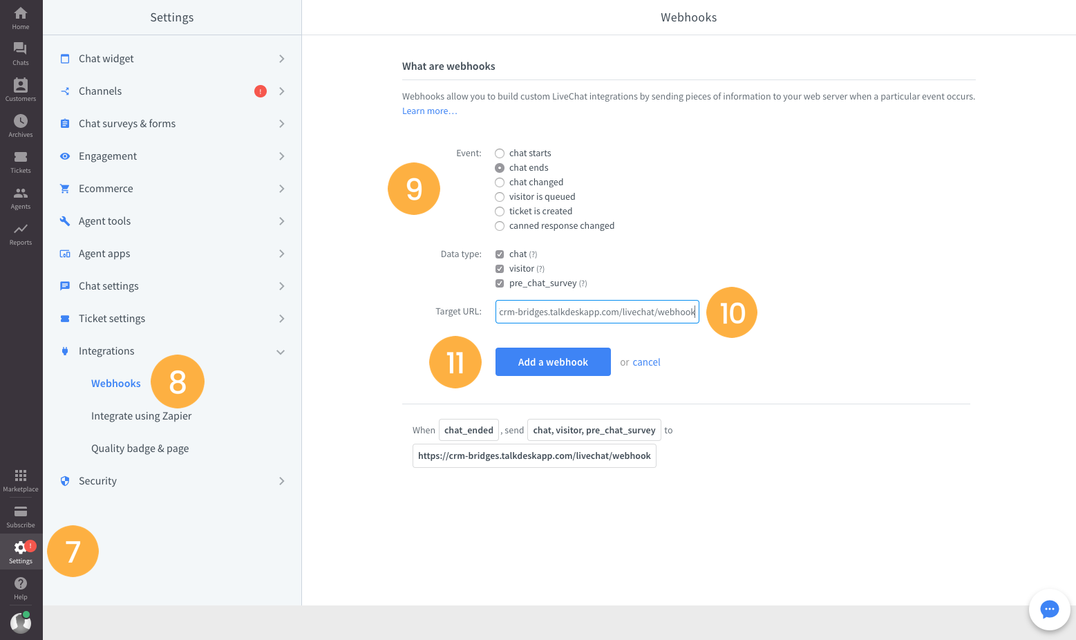
Task: Click the Engagement eye icon
Action: tap(65, 156)
